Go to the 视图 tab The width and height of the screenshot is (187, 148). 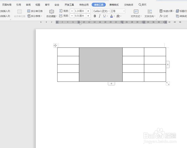coord(38,5)
